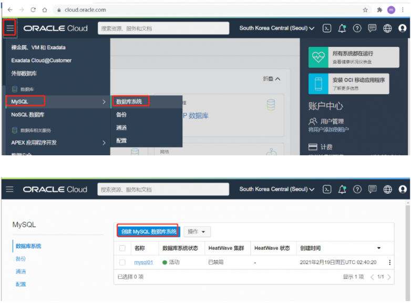Viewport: 411px width, 303px height.
Task: Click the mobile phone icon for OCI app
Action: [x=318, y=84]
